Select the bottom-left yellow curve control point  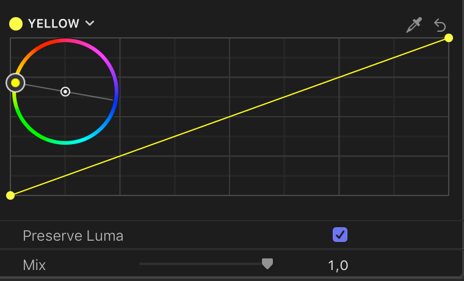coord(10,195)
